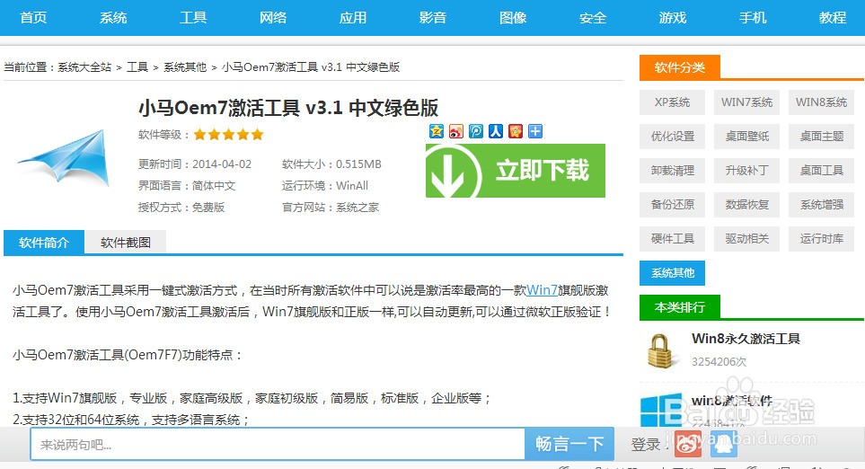Open the 首页 navigation item
Screen dimensions: 865x469
click(x=33, y=18)
